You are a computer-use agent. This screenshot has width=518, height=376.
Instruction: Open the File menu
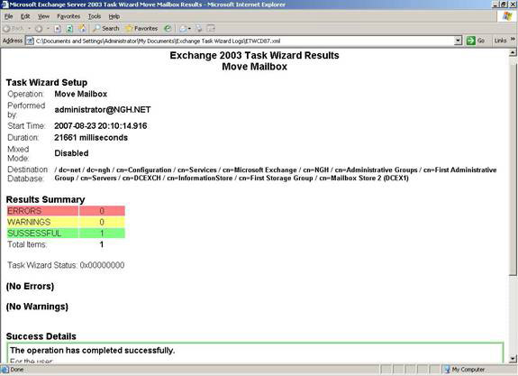click(9, 16)
